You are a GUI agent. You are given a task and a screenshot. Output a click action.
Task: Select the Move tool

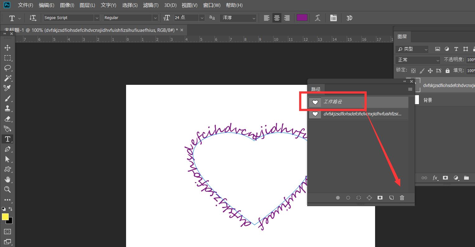(7, 48)
